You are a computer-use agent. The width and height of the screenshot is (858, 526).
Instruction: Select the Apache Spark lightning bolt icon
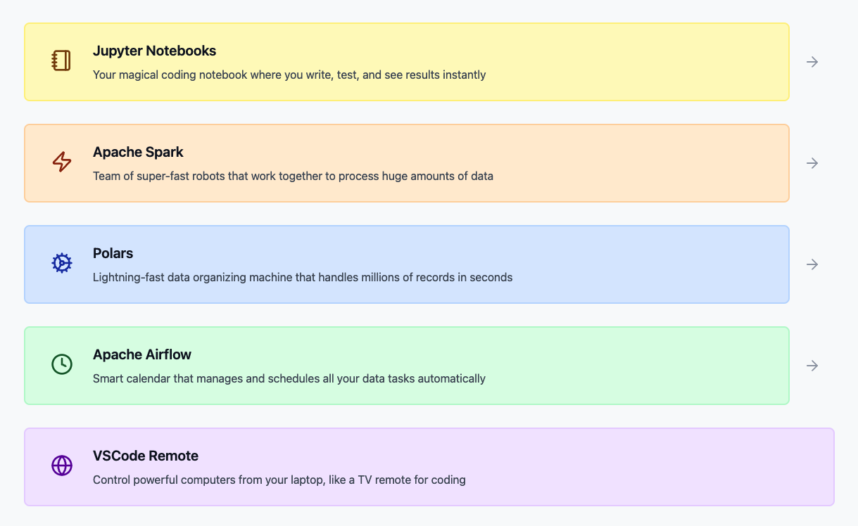(x=61, y=162)
